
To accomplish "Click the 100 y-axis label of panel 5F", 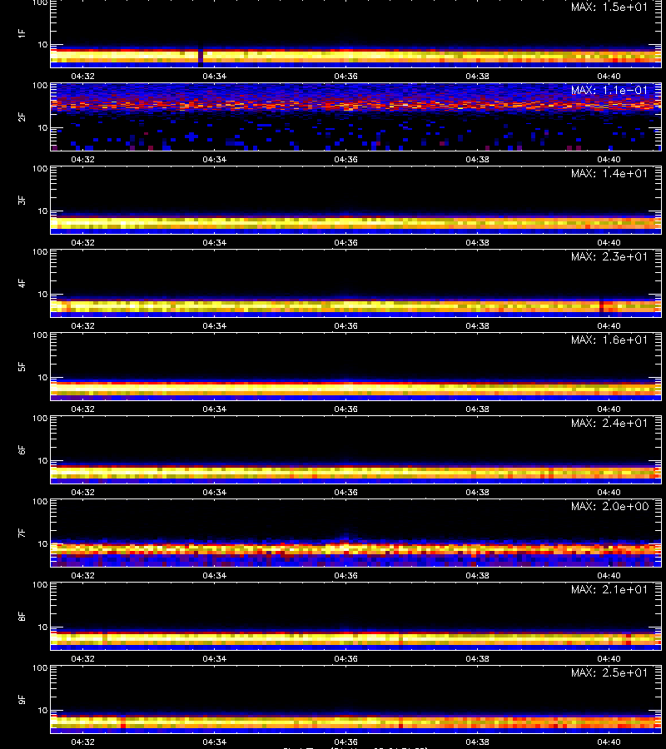I will (40, 335).
